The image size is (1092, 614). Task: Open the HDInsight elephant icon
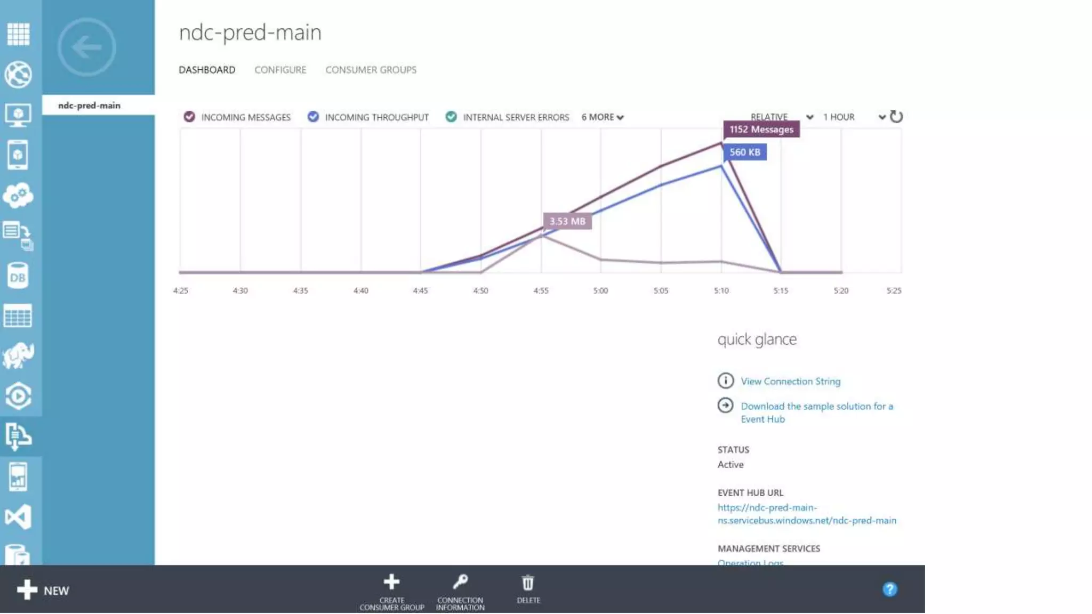18,356
